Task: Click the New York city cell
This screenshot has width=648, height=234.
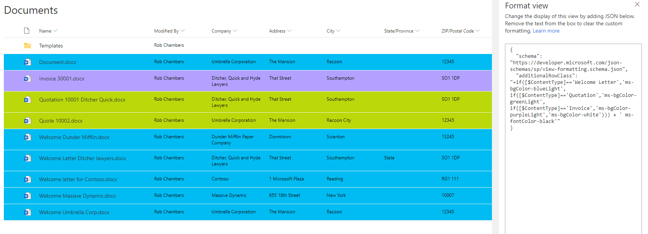Action: pos(336,195)
